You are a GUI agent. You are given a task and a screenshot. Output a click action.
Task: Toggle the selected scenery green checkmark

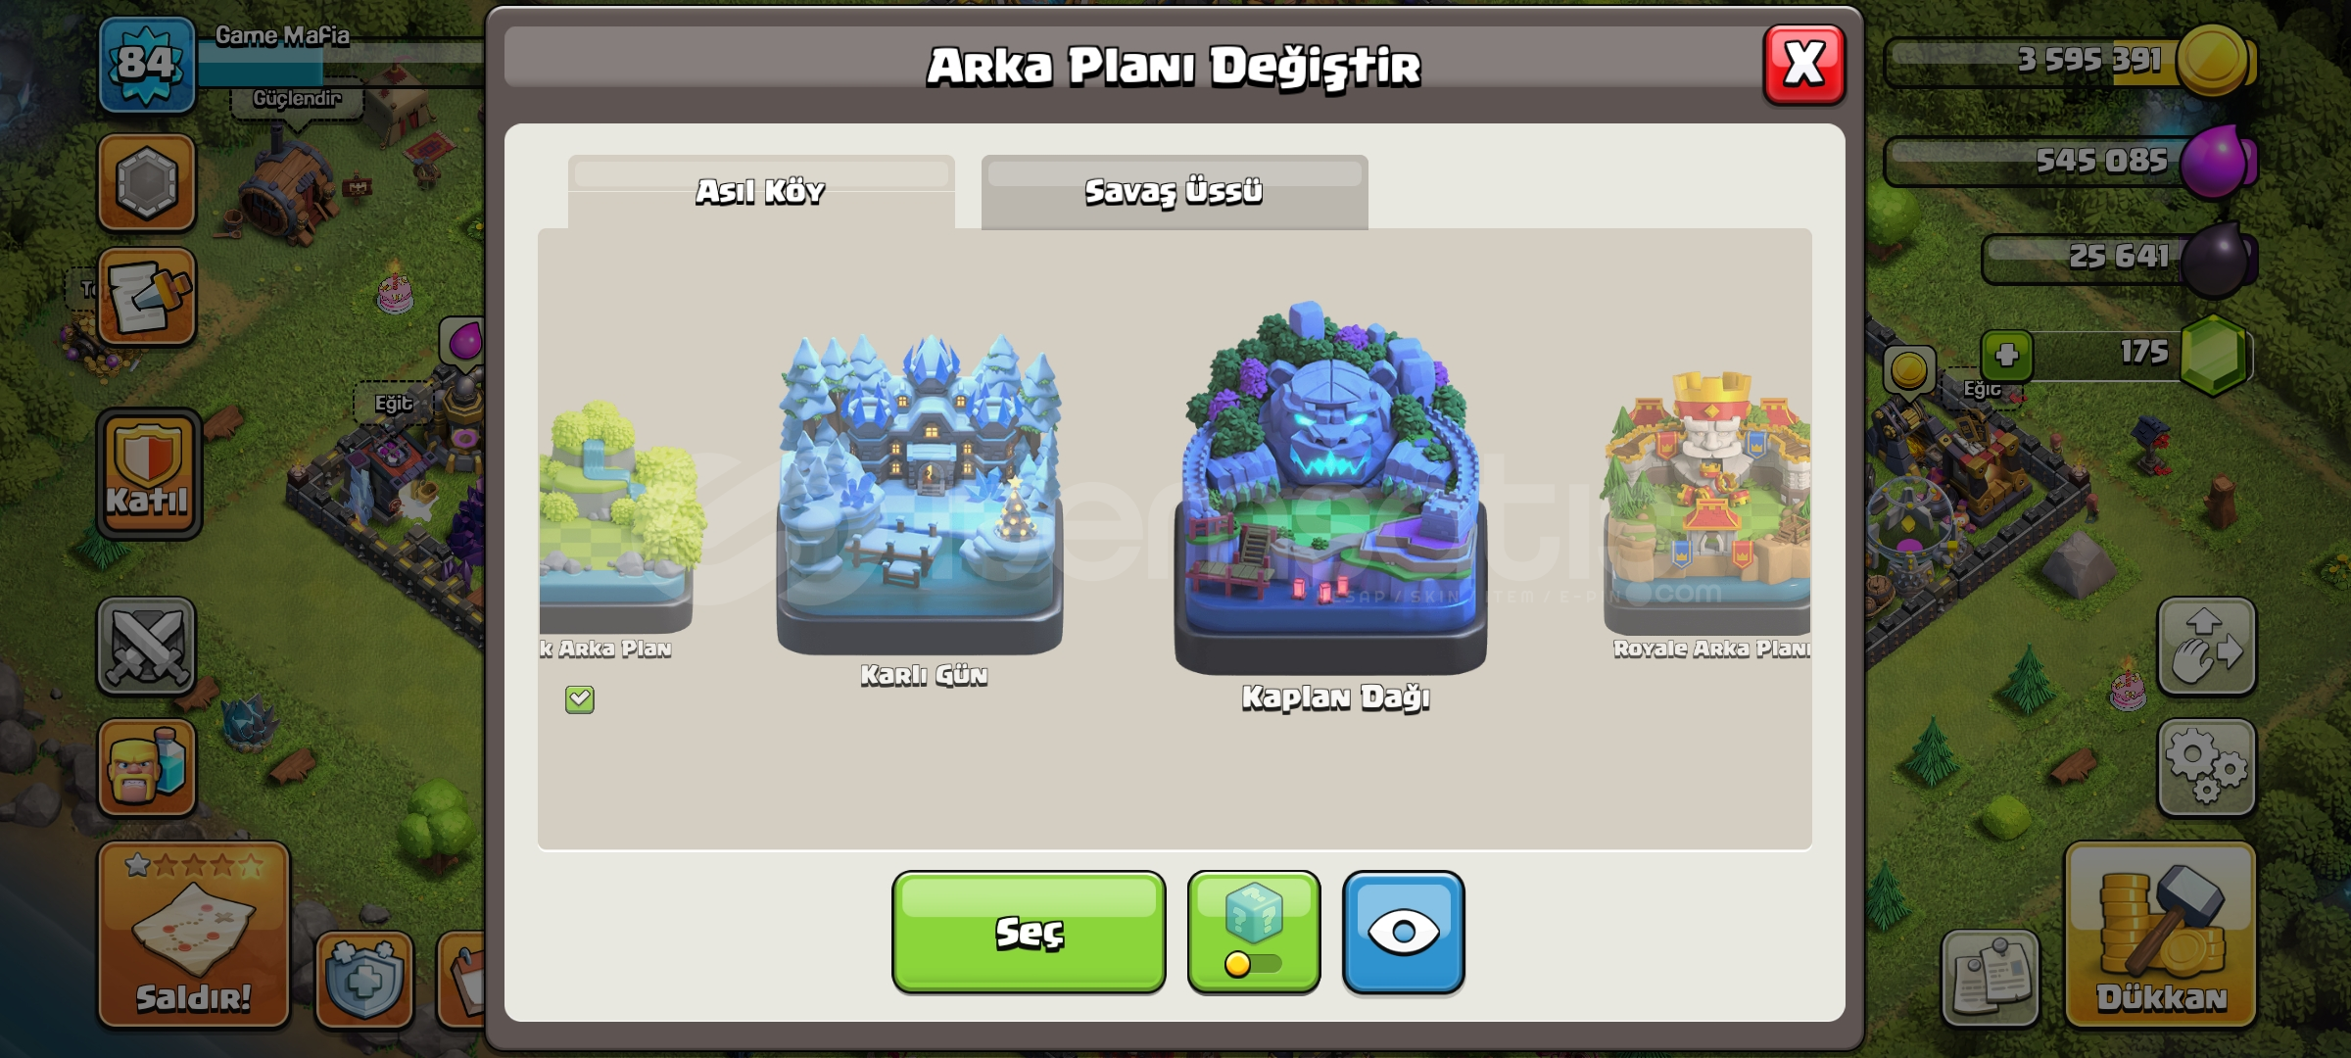(x=579, y=698)
